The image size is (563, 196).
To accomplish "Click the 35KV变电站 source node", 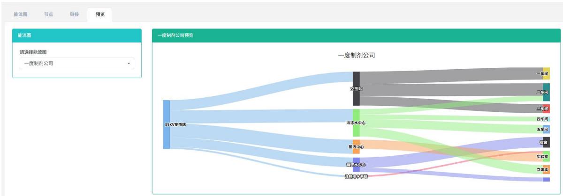I will 166,124.
